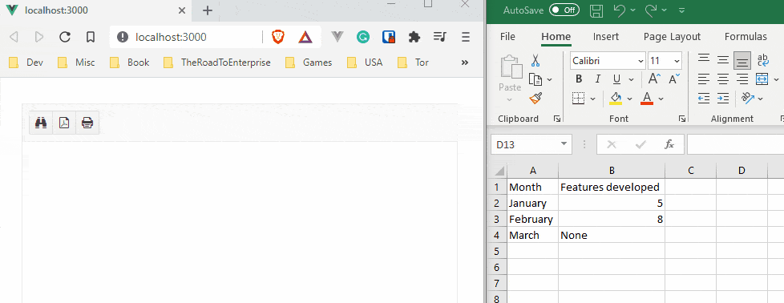Toggle Middle Align in the Alignment group
The image size is (784, 303).
723,60
